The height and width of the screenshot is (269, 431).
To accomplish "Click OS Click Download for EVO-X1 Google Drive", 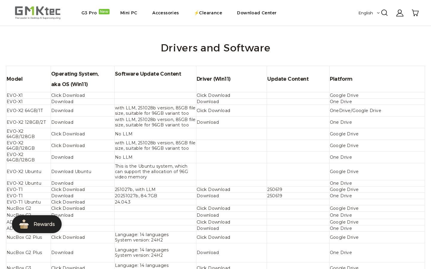I will (x=68, y=95).
